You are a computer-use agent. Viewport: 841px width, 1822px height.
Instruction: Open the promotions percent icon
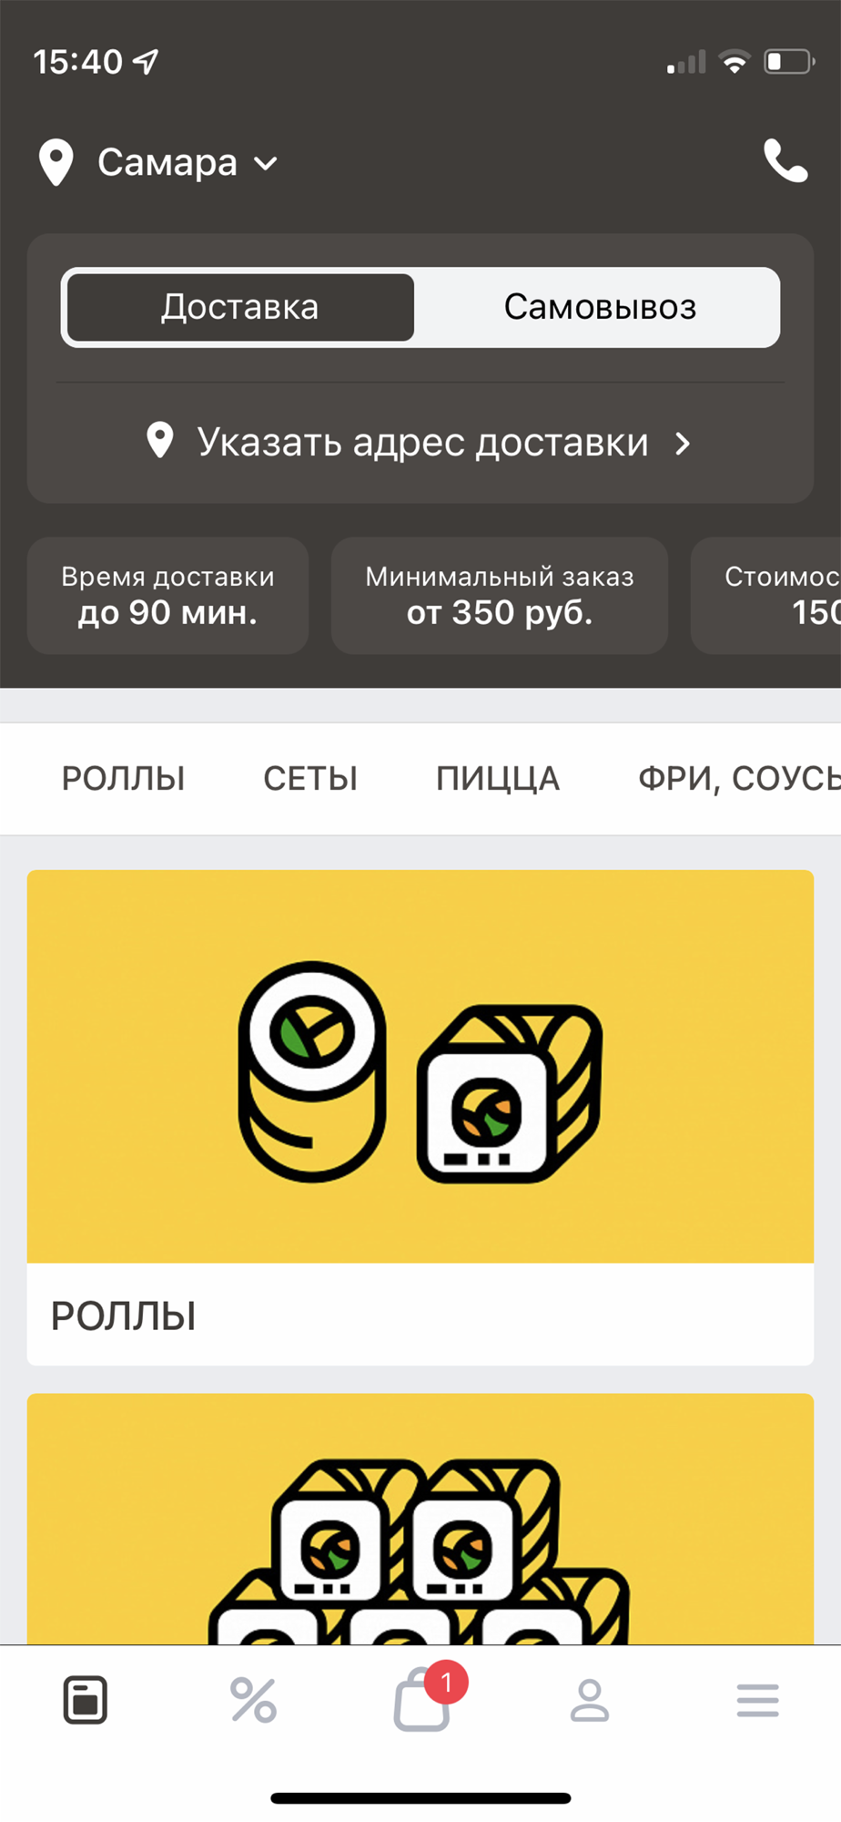[253, 1700]
